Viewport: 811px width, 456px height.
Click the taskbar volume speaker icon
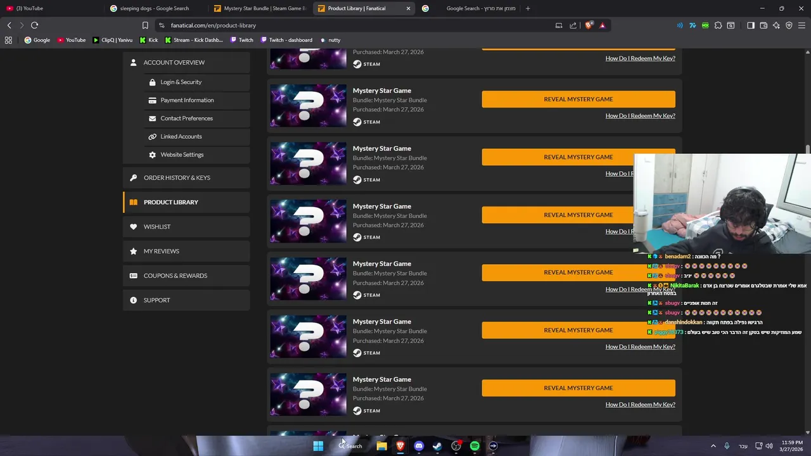click(x=769, y=446)
